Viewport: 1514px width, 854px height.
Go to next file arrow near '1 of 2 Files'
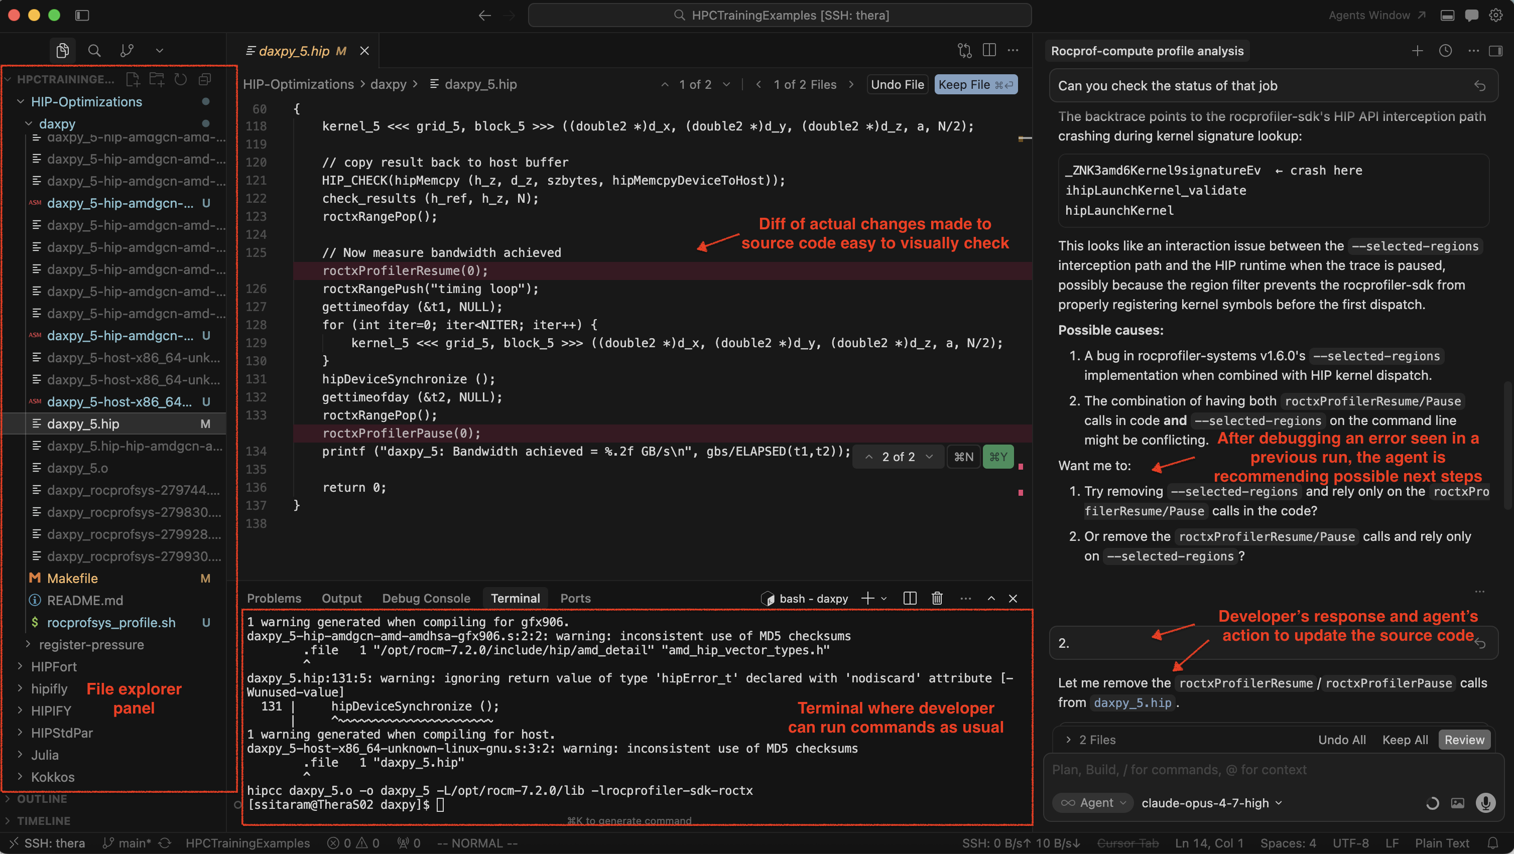851,85
